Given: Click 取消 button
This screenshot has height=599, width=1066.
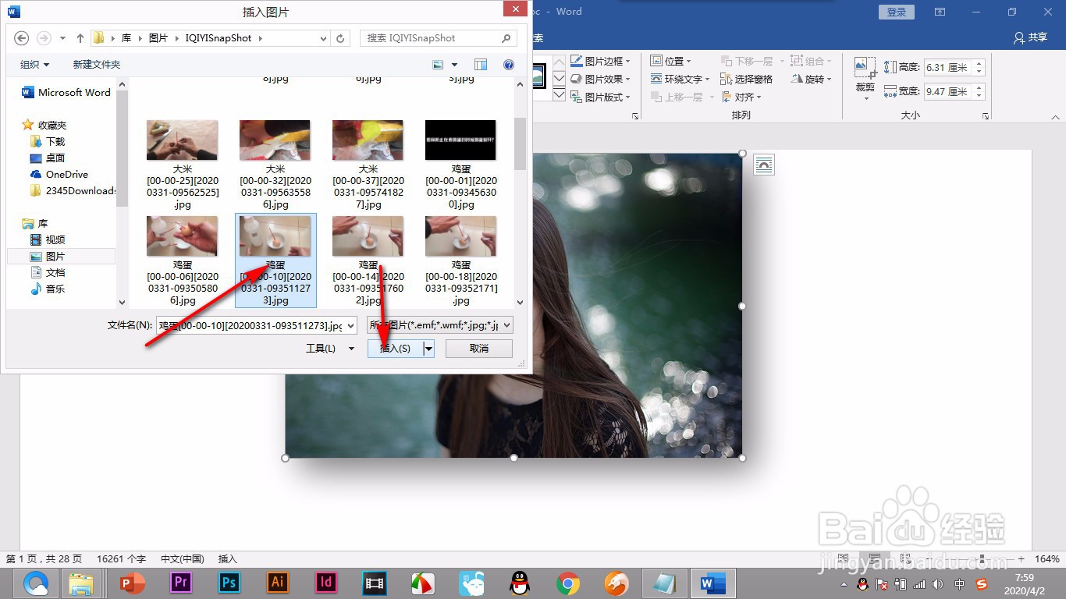Looking at the screenshot, I should (479, 349).
